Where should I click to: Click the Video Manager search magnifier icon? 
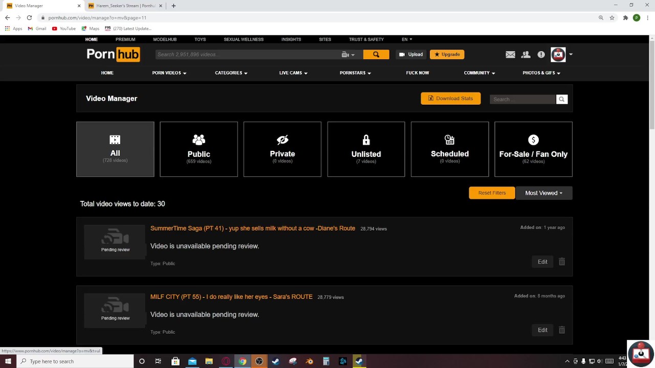pos(562,99)
